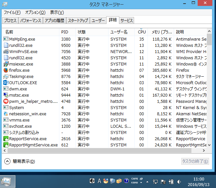The height and width of the screenshot is (188, 216).
Task: Click horizontal scrollbar left arrow
Action: click(x=5, y=150)
